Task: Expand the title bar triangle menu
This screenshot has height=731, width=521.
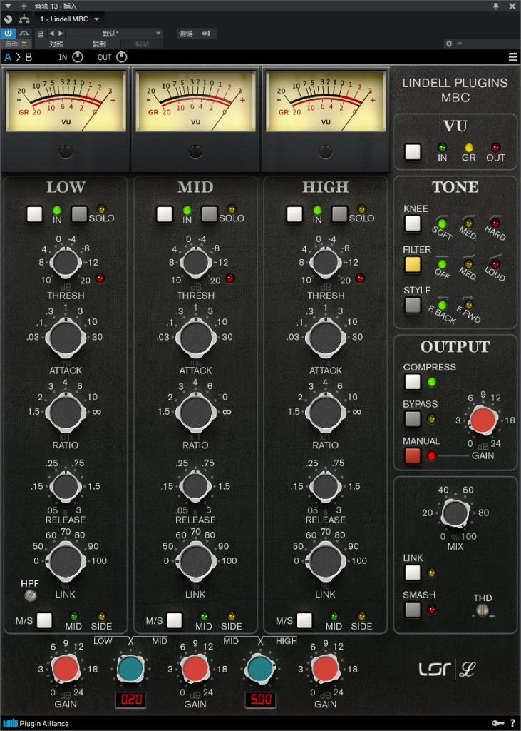Action: (8, 6)
